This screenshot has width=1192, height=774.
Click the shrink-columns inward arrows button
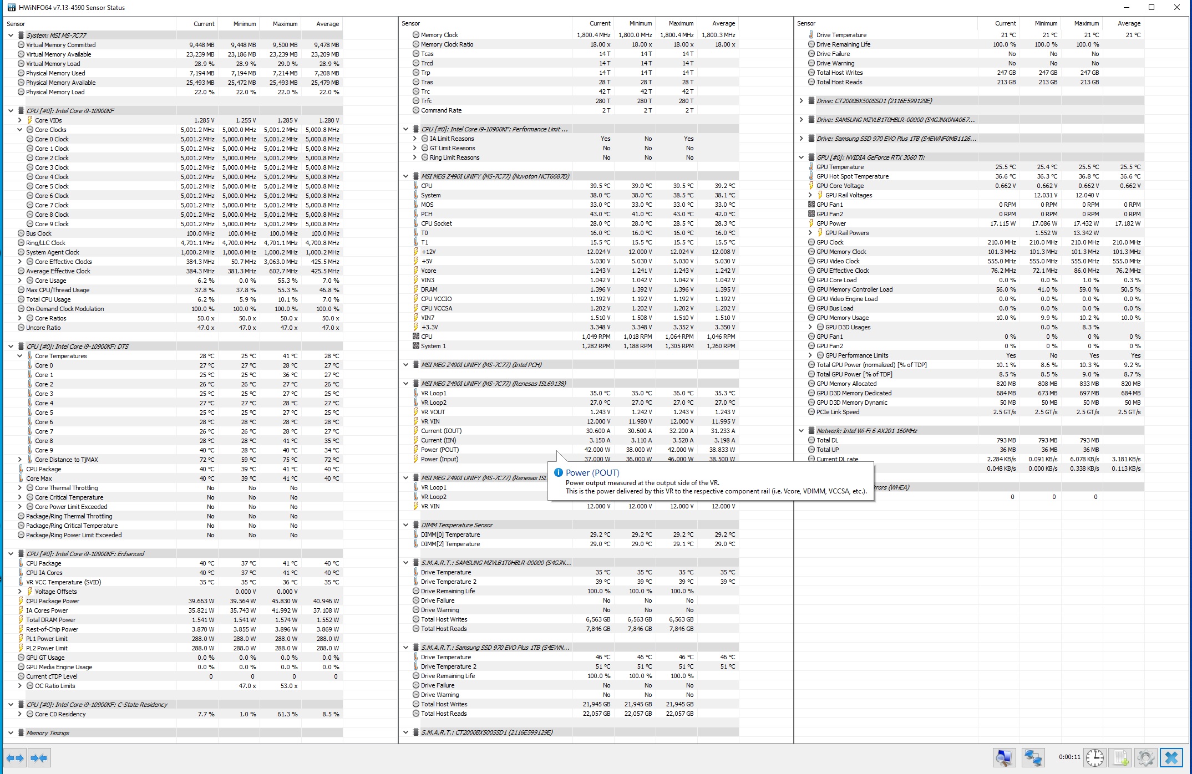[39, 758]
